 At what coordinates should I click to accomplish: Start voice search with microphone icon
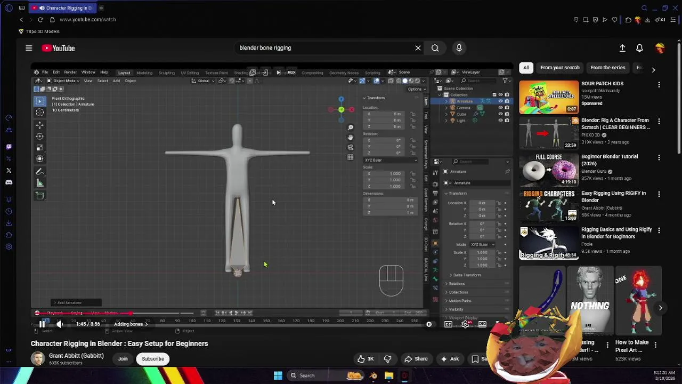point(459,48)
